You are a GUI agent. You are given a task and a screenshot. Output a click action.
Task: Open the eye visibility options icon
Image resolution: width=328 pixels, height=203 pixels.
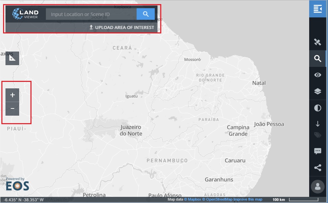click(x=317, y=75)
